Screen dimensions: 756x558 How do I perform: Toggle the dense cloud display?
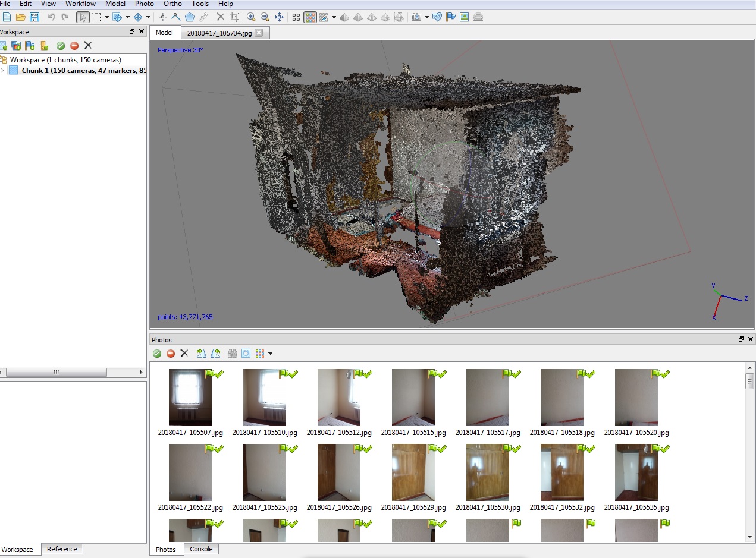point(310,17)
